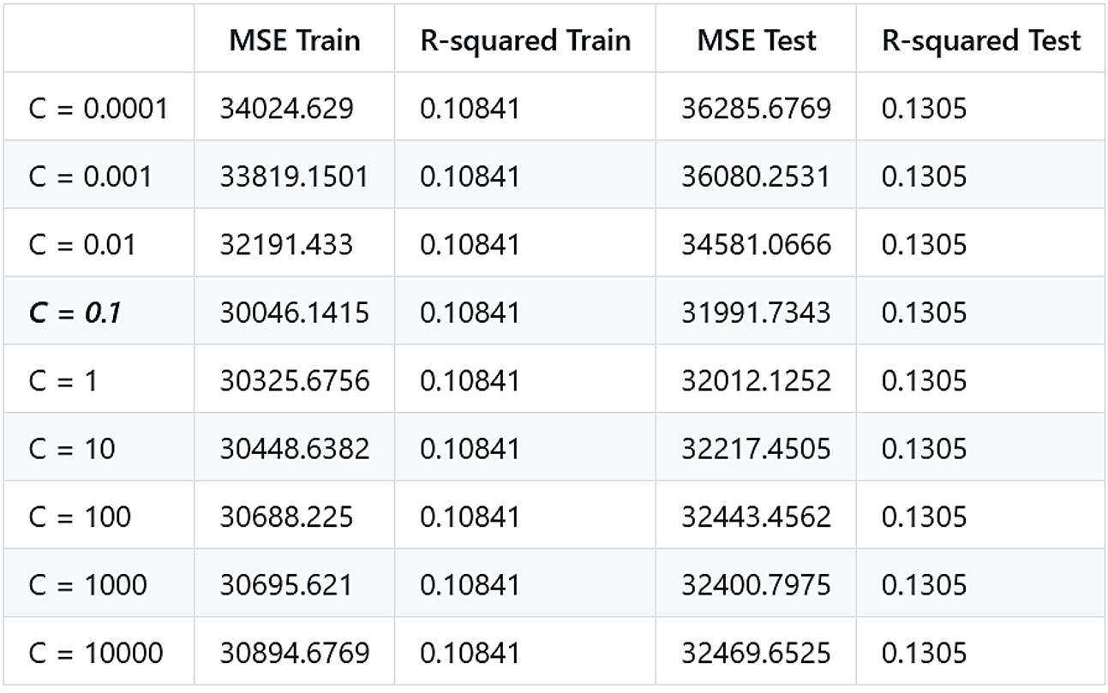Viewport: 1108px width, 693px height.
Task: Select the cell containing 30688.225
Action: tap(286, 517)
